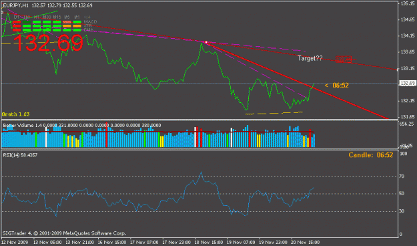Click the 131.65 price axis value
This screenshot has width=417, height=246.
click(408, 117)
